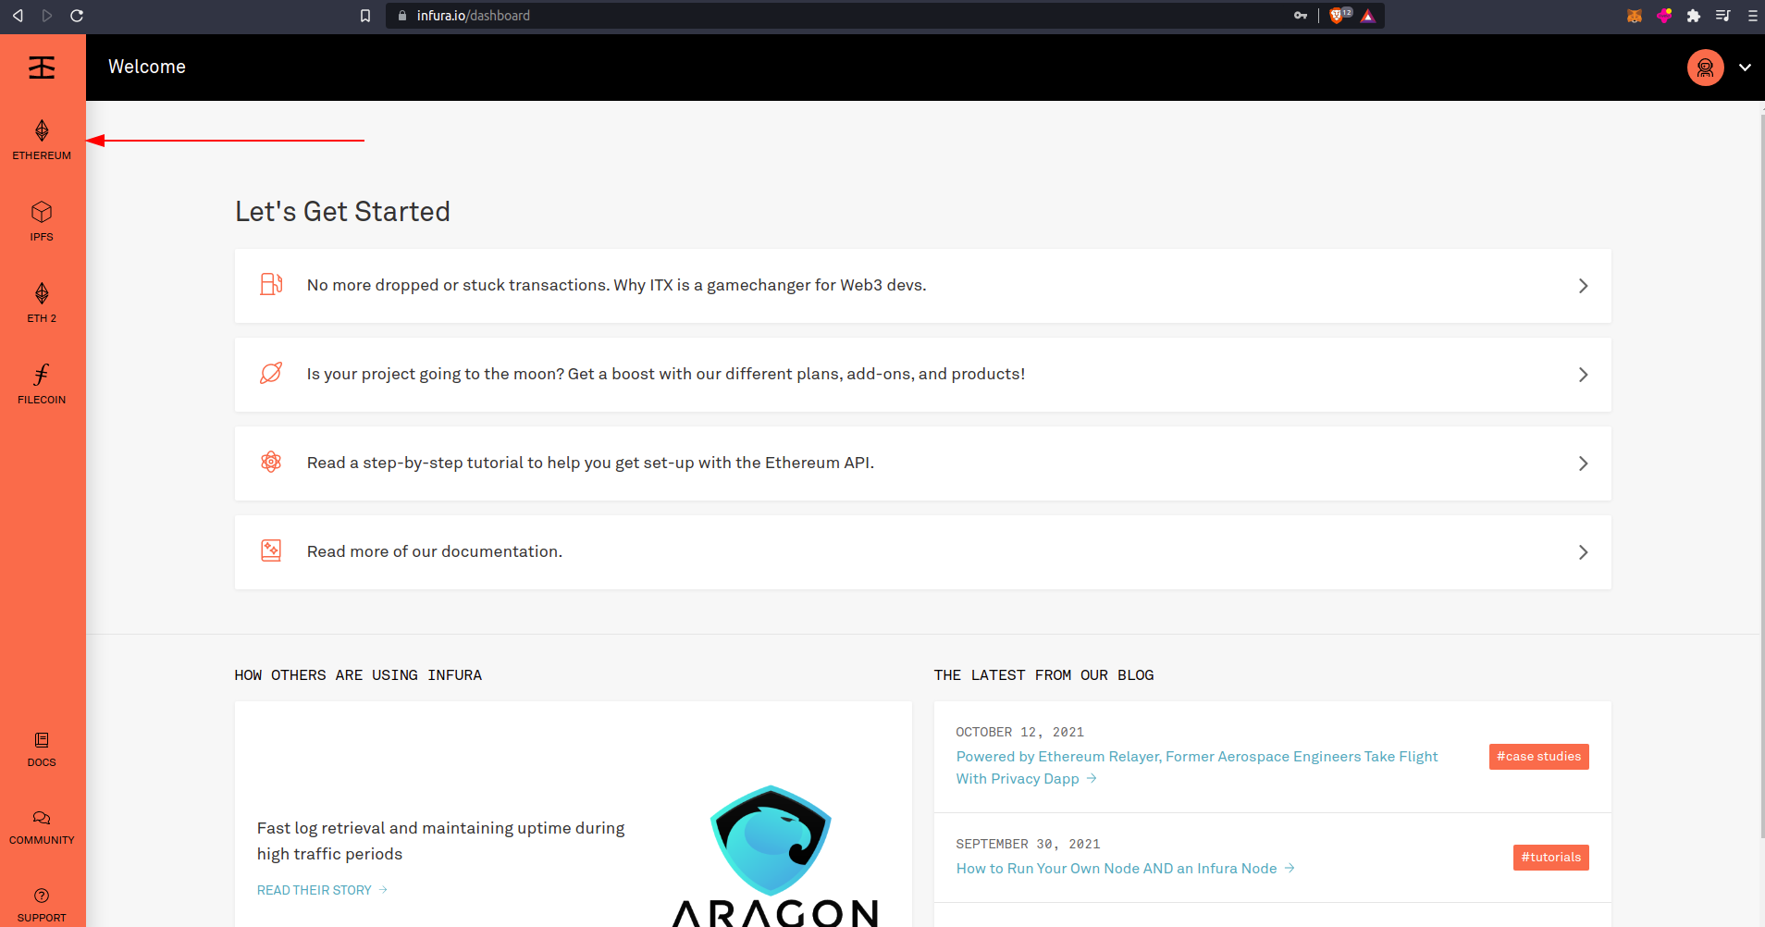
Task: Open How to Run Your Own Node post
Action: click(x=1125, y=869)
